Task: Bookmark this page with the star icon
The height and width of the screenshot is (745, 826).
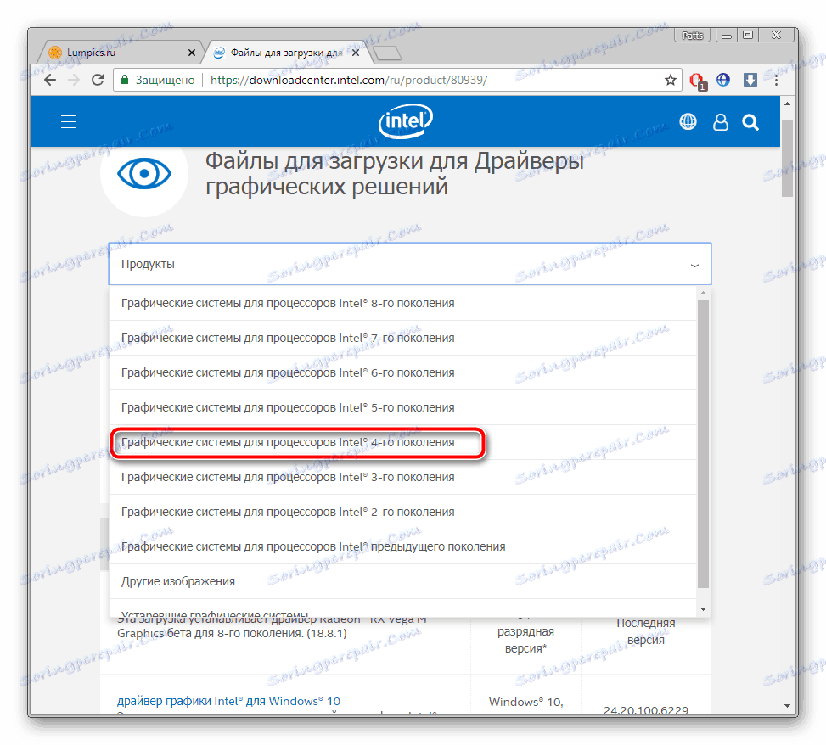Action: click(670, 80)
